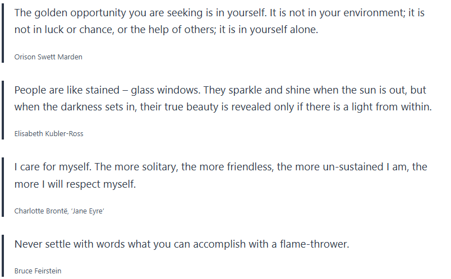The width and height of the screenshot is (451, 279).
Task: Click the Bruce Feirstein attribution
Action: 38,271
